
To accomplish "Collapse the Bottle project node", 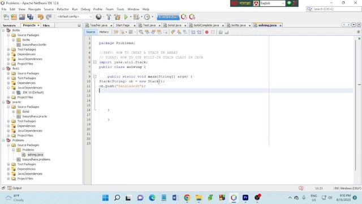I will 3,30.
